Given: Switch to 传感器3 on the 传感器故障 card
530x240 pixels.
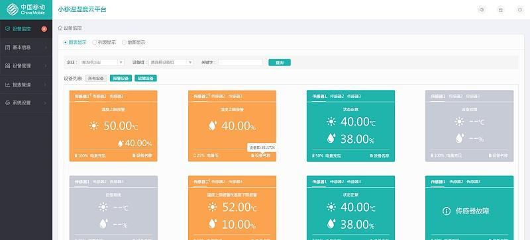Looking at the screenshot, I should (474, 182).
